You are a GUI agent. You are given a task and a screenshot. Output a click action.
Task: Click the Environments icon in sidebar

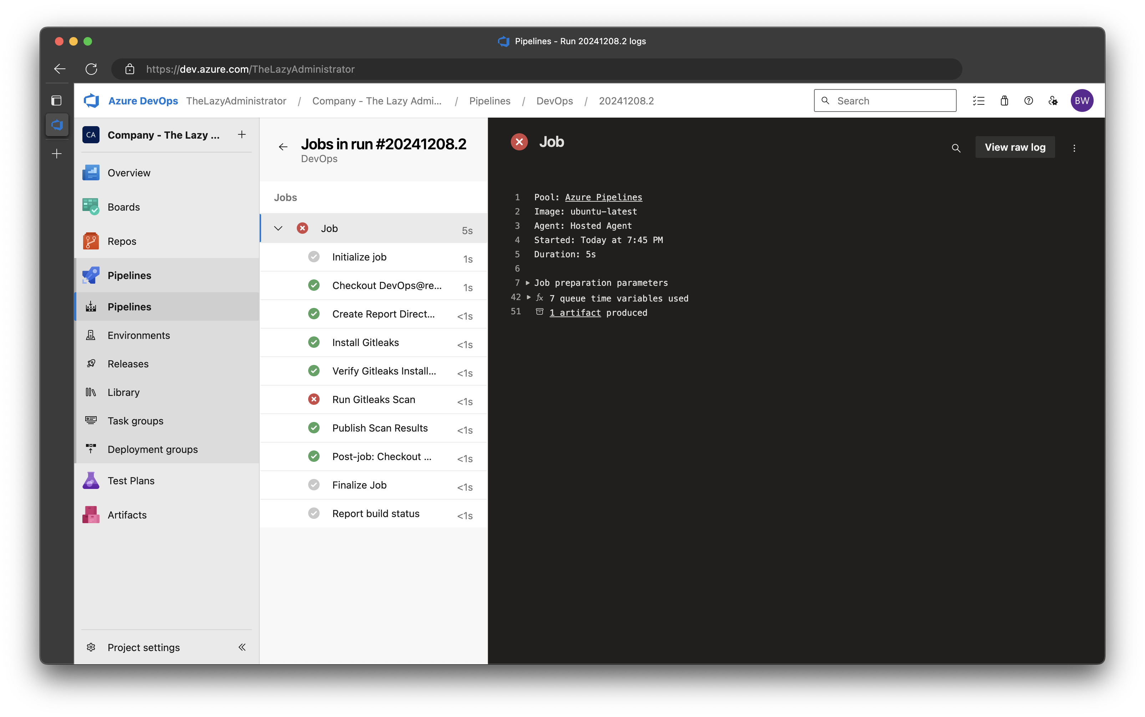[x=91, y=335]
